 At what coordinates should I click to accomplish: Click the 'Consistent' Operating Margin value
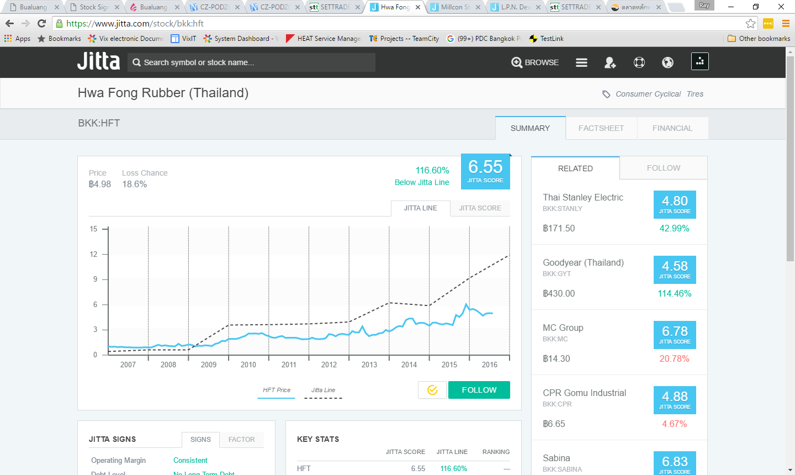tap(190, 460)
